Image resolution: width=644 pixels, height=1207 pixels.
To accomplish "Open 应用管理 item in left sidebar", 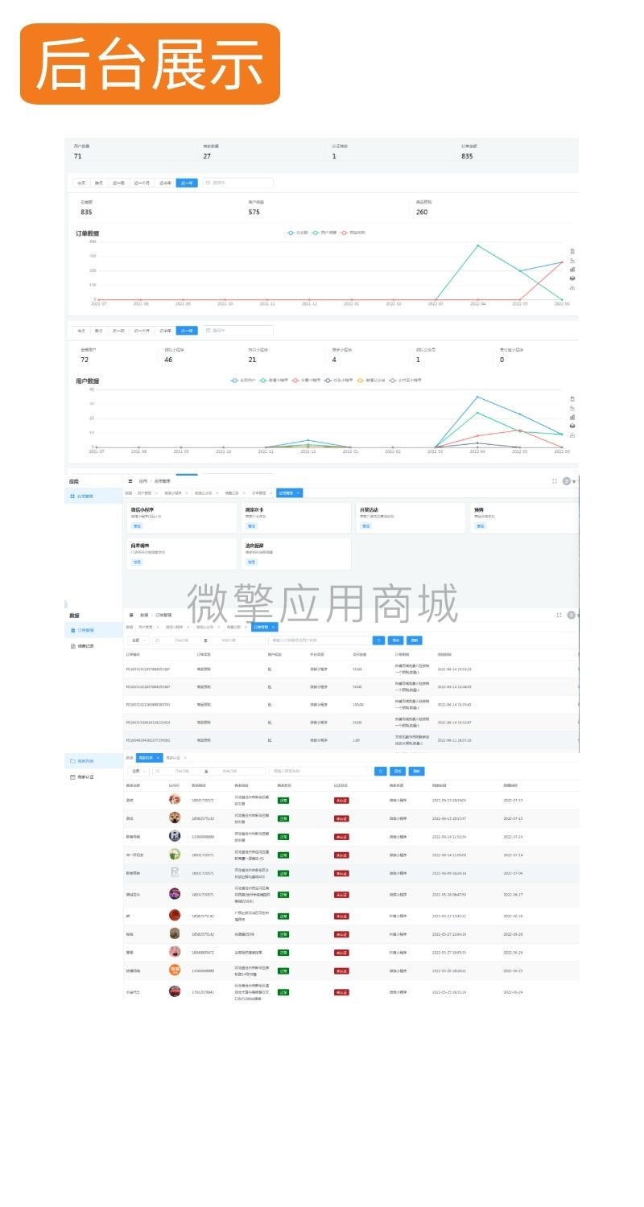I will pyautogui.click(x=93, y=496).
